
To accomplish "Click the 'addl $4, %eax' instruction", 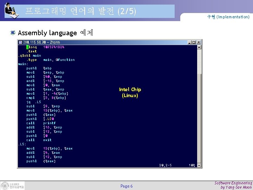I will 43,152.
